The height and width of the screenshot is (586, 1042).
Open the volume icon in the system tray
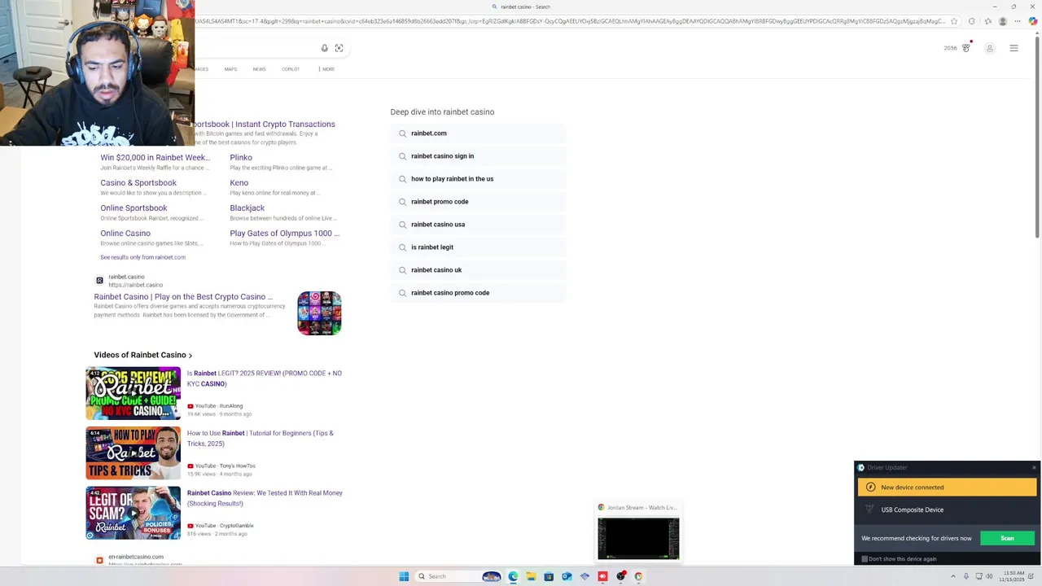989,576
